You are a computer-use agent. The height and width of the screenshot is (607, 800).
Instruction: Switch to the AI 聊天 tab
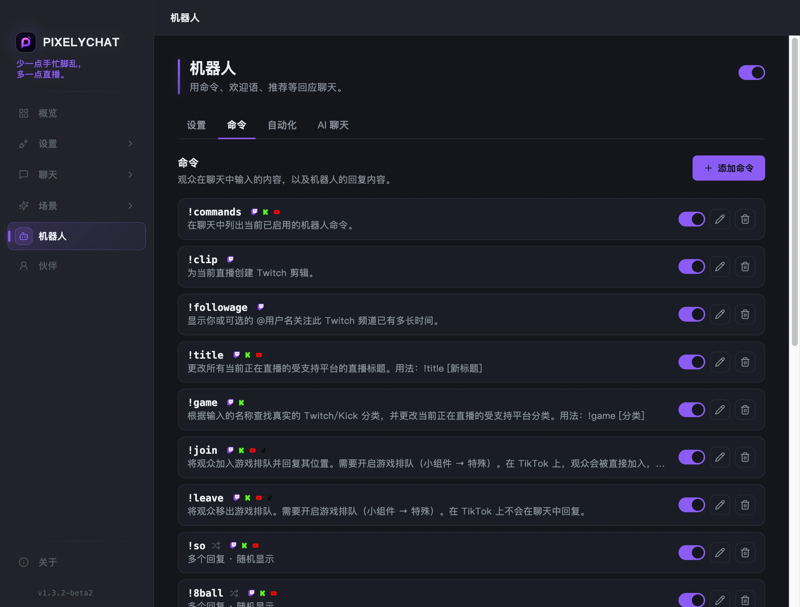(333, 125)
